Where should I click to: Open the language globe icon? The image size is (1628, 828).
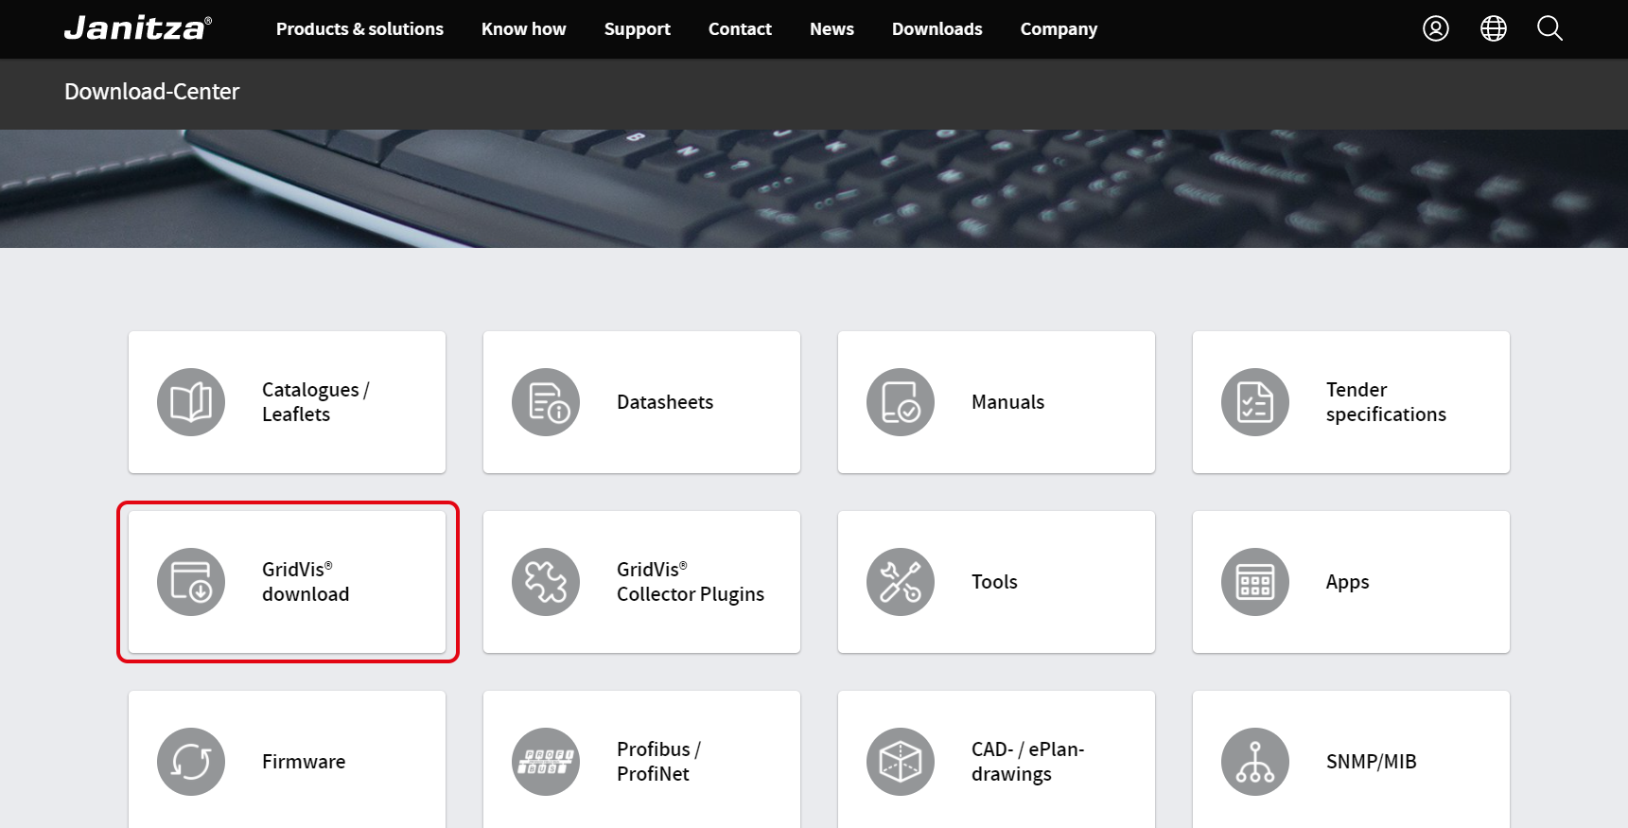coord(1493,28)
